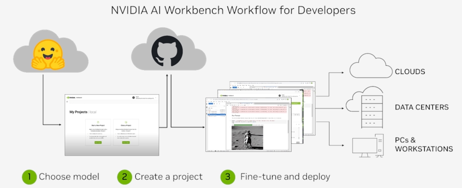Viewport: 462px width, 188px height.
Task: Click the blue new launcher button in JupyterLab
Action: (x=211, y=103)
